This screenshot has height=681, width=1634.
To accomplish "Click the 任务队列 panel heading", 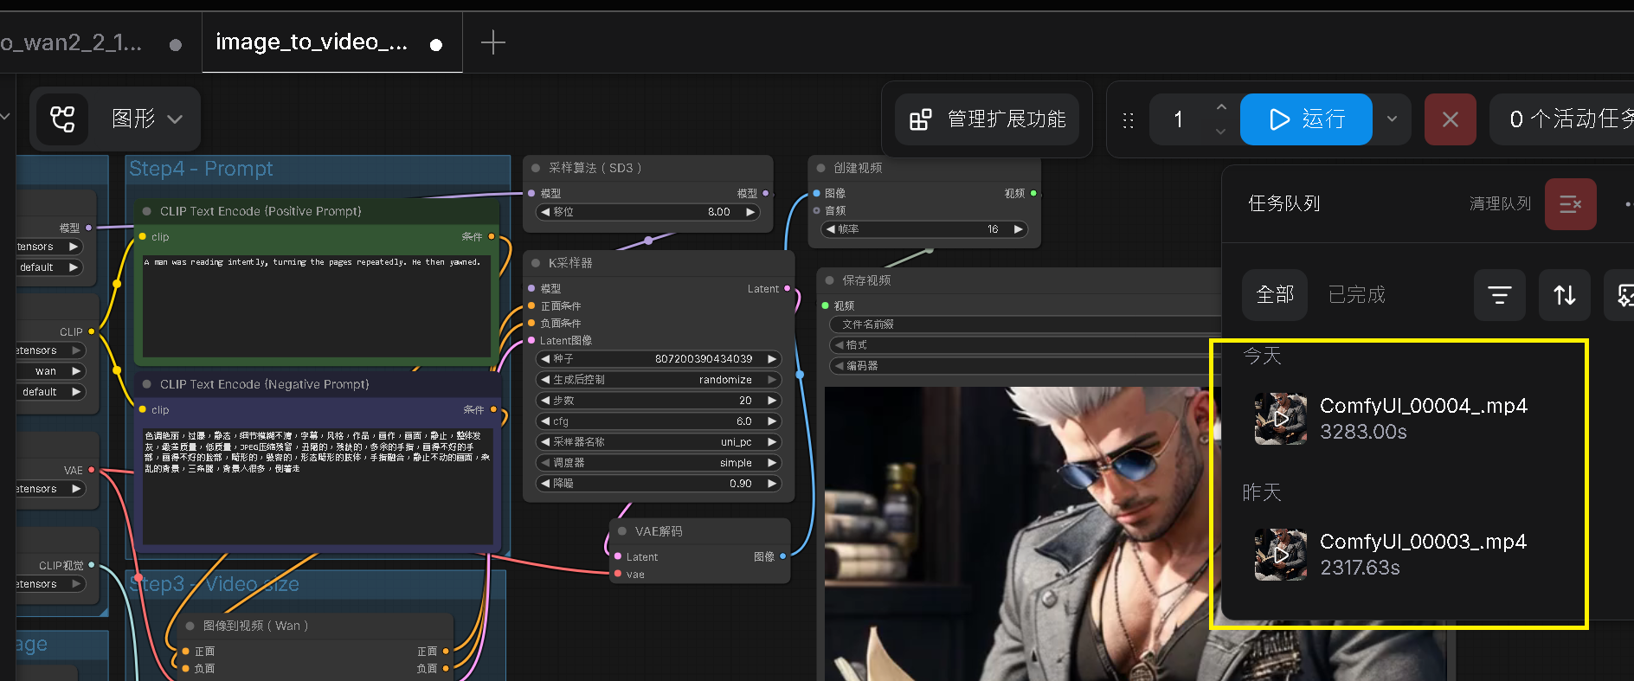I will click(x=1284, y=204).
